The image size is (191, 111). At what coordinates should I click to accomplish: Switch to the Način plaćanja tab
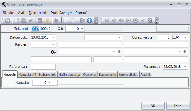[69, 75]
